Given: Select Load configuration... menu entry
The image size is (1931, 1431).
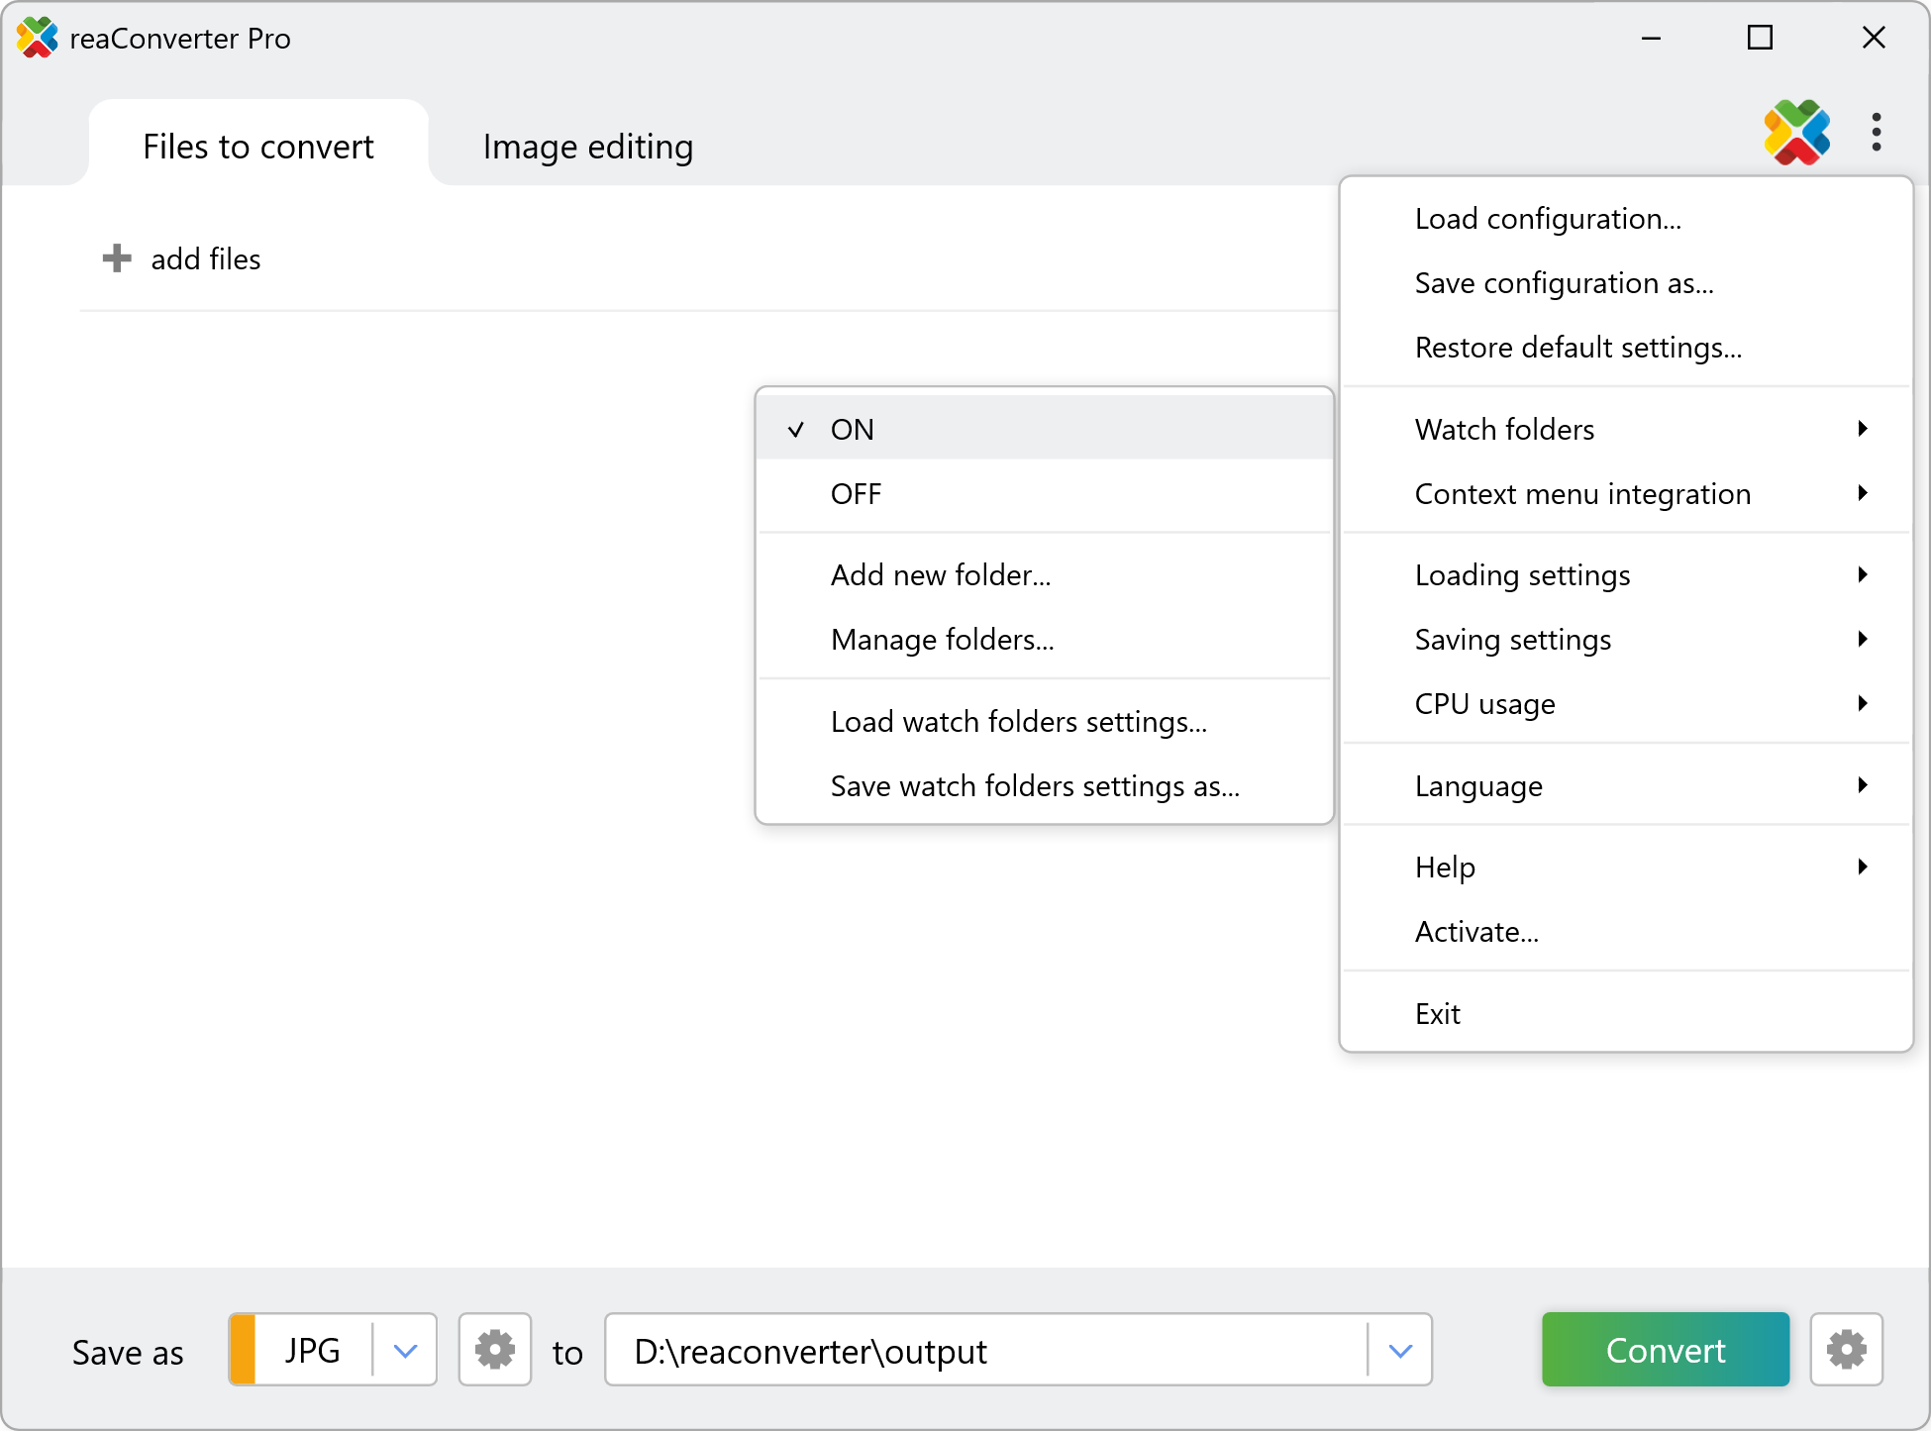Looking at the screenshot, I should pyautogui.click(x=1548, y=219).
